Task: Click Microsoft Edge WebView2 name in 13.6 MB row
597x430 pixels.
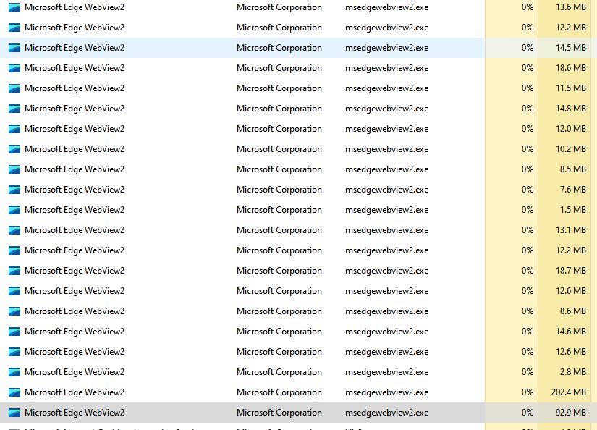Action: tap(75, 7)
